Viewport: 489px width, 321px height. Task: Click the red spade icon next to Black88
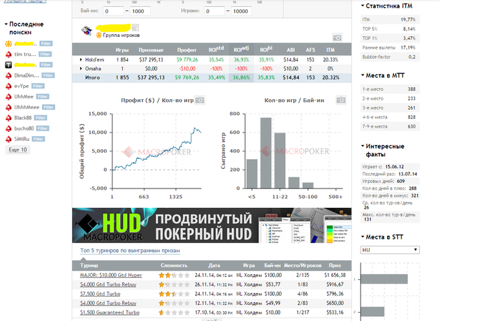click(x=8, y=118)
